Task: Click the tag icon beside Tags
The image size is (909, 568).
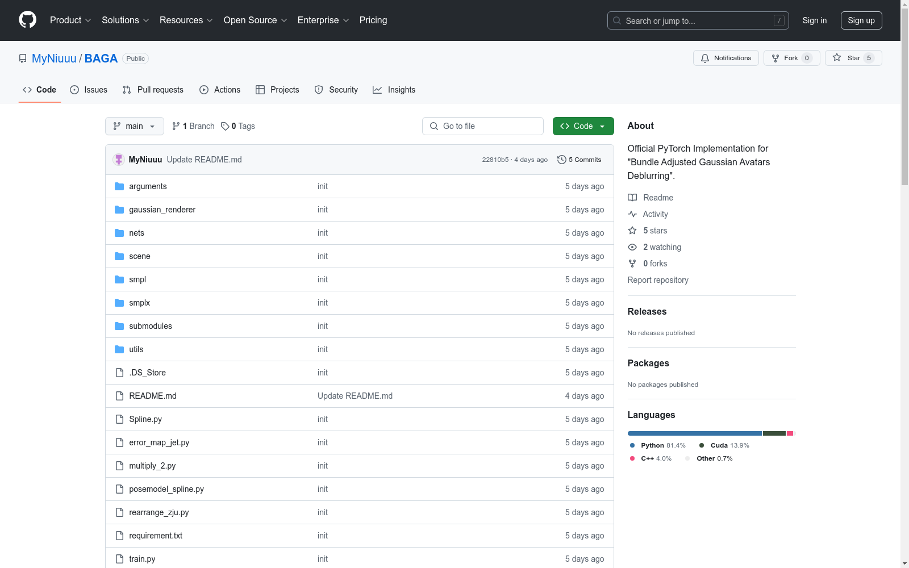Action: (225, 126)
